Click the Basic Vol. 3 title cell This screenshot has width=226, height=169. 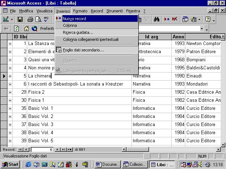pyautogui.click(x=79, y=124)
